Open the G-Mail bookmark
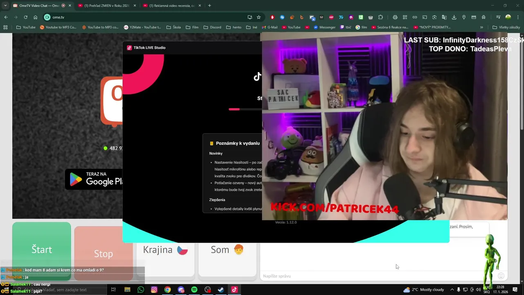The image size is (524, 295). (269, 27)
